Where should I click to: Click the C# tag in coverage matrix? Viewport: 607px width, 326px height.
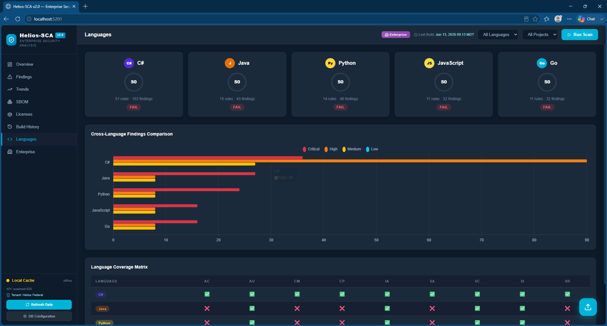(101, 294)
